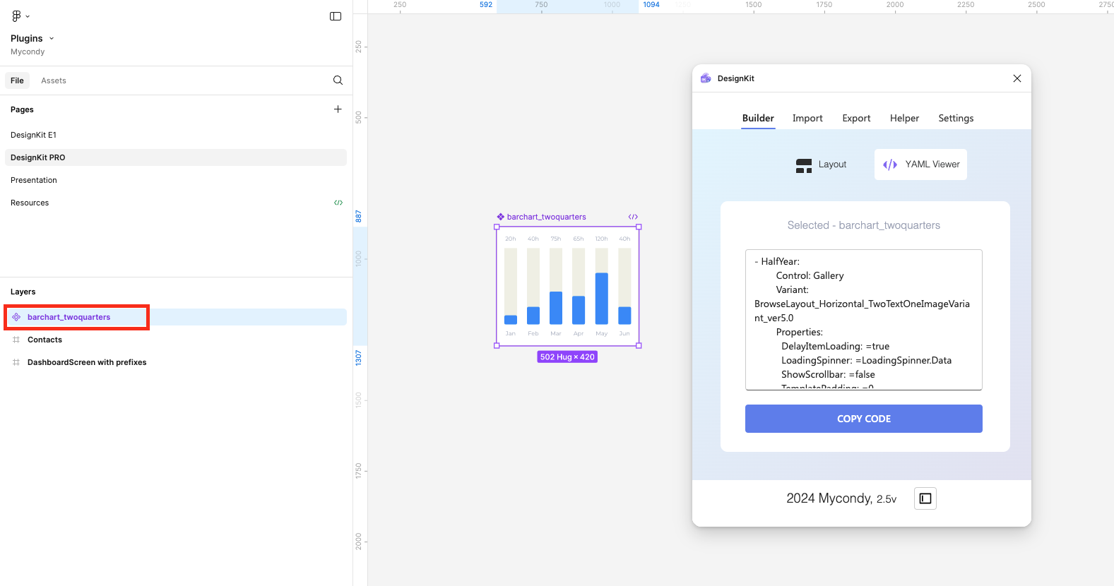Click the Properties: line in YAML

pos(799,332)
